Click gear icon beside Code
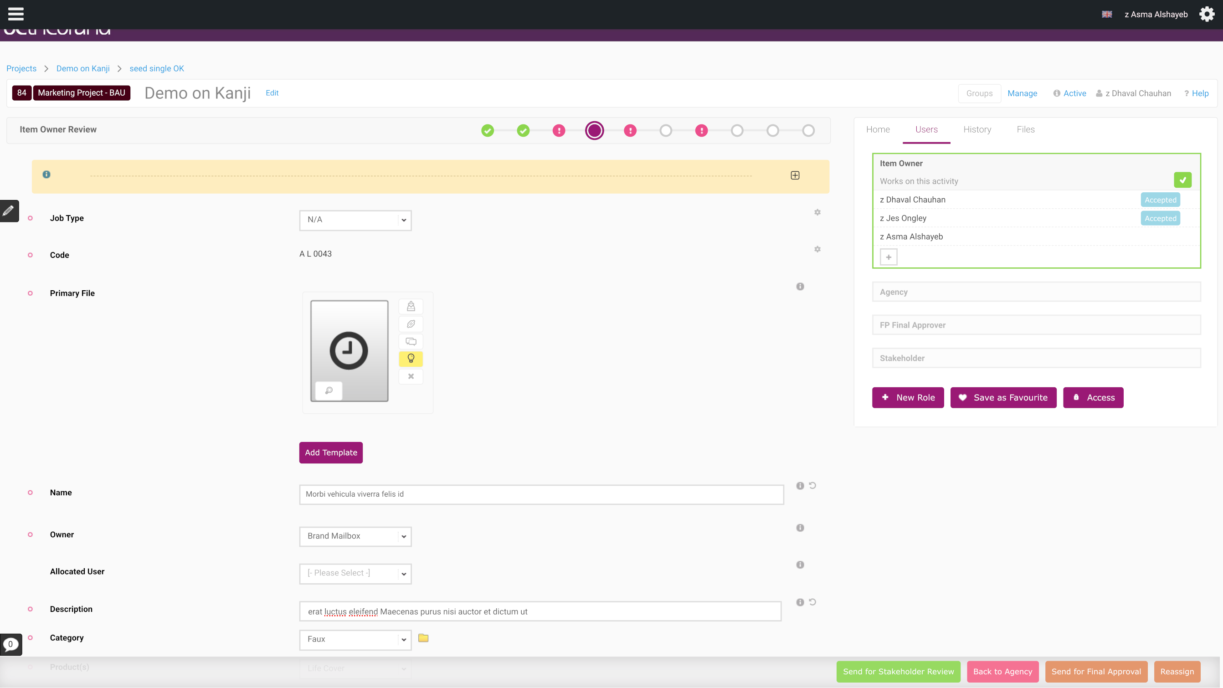Image resolution: width=1223 pixels, height=688 pixels. pyautogui.click(x=817, y=249)
